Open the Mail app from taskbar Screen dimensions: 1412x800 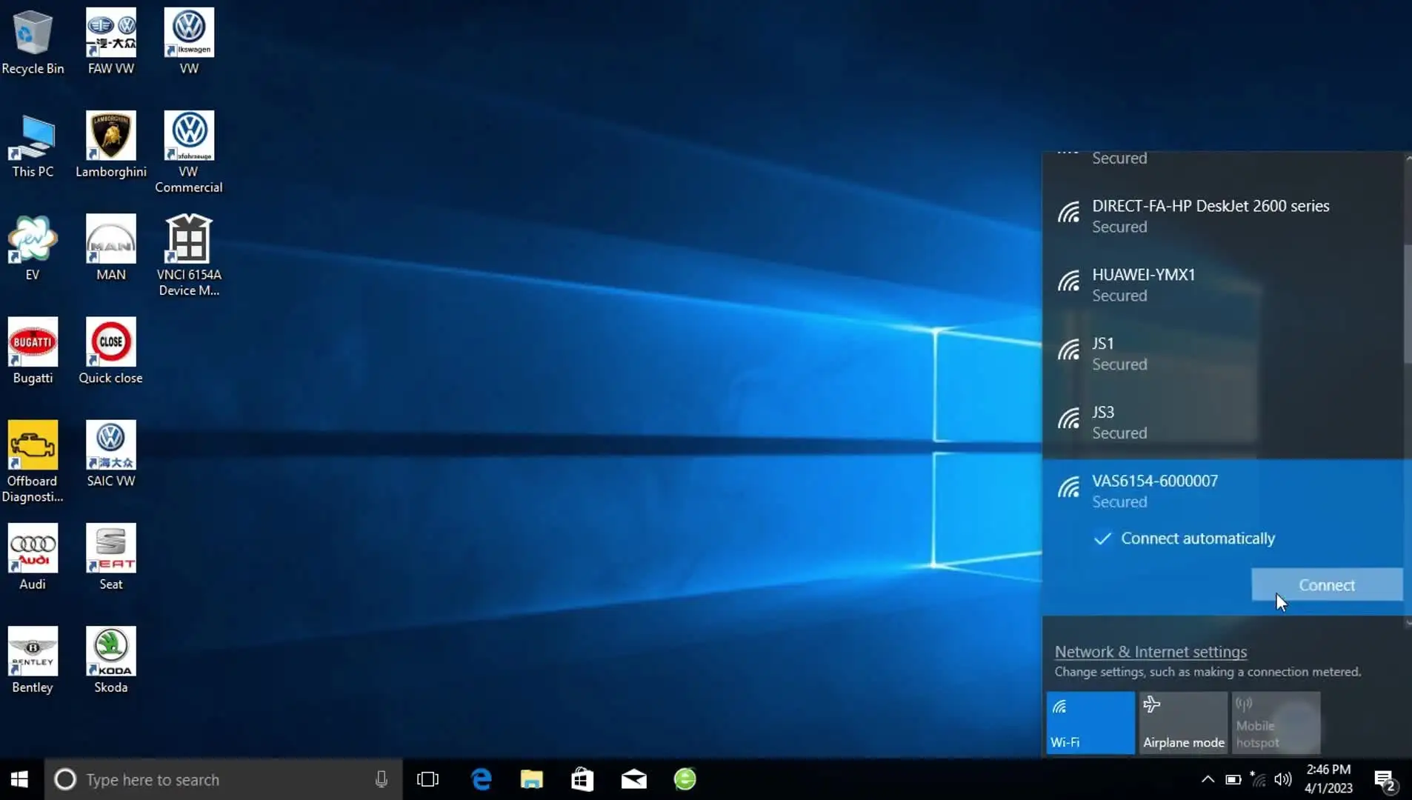(633, 779)
